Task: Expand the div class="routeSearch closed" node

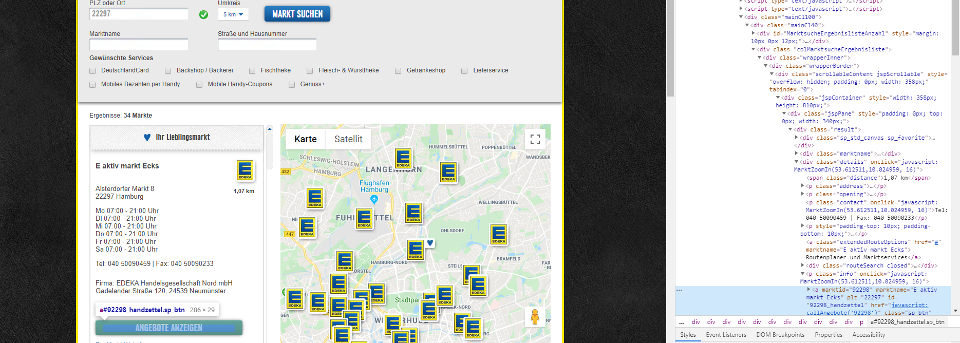Action: pos(803,265)
